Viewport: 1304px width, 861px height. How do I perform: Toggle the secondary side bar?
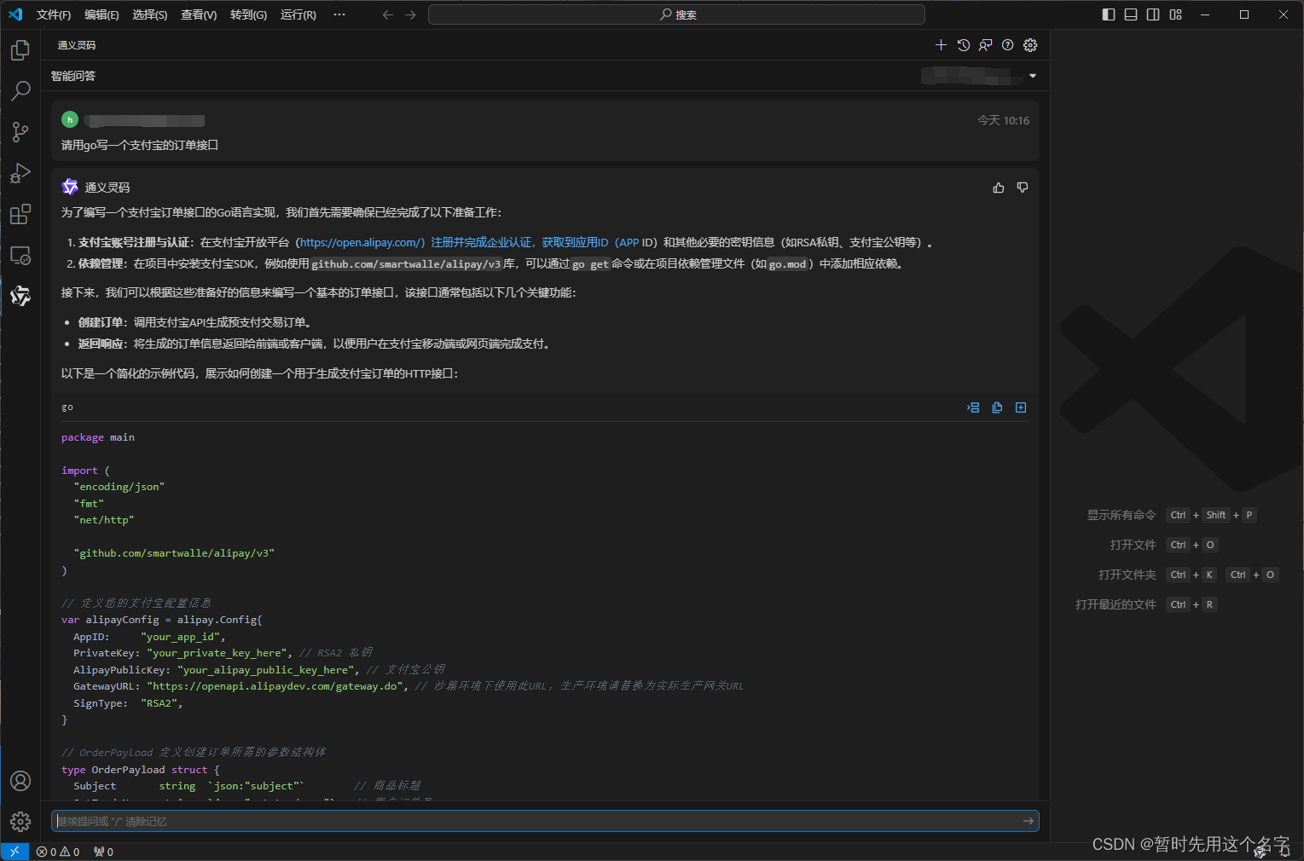coord(1153,14)
